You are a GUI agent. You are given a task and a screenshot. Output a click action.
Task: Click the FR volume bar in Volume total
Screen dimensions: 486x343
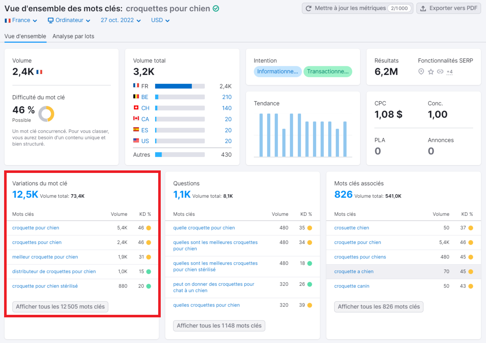[180, 86]
